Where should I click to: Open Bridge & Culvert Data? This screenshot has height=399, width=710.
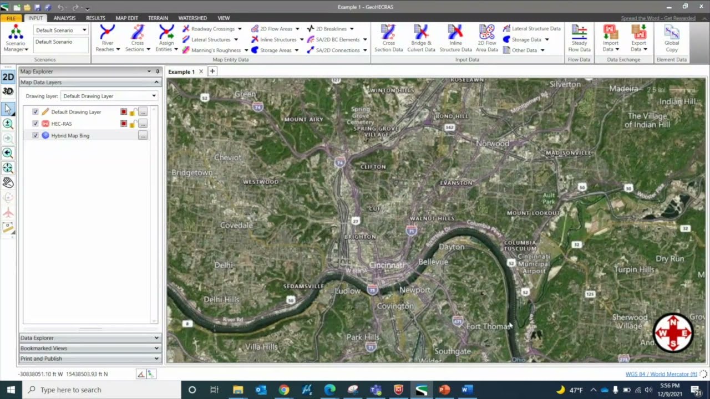(421, 38)
